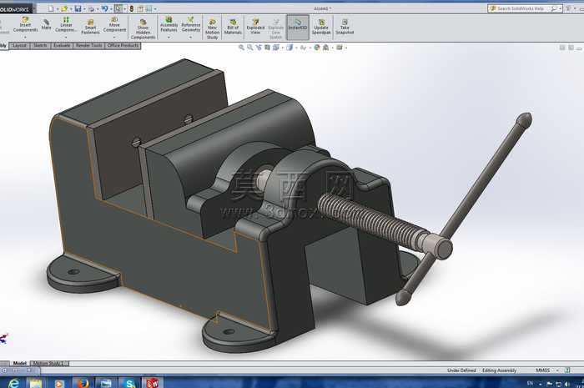The image size is (584, 388).
Task: Switch to the Evaluate tab
Action: pyautogui.click(x=62, y=45)
